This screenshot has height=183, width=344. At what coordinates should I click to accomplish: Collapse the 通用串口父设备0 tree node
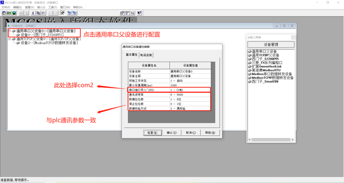(x=9, y=31)
